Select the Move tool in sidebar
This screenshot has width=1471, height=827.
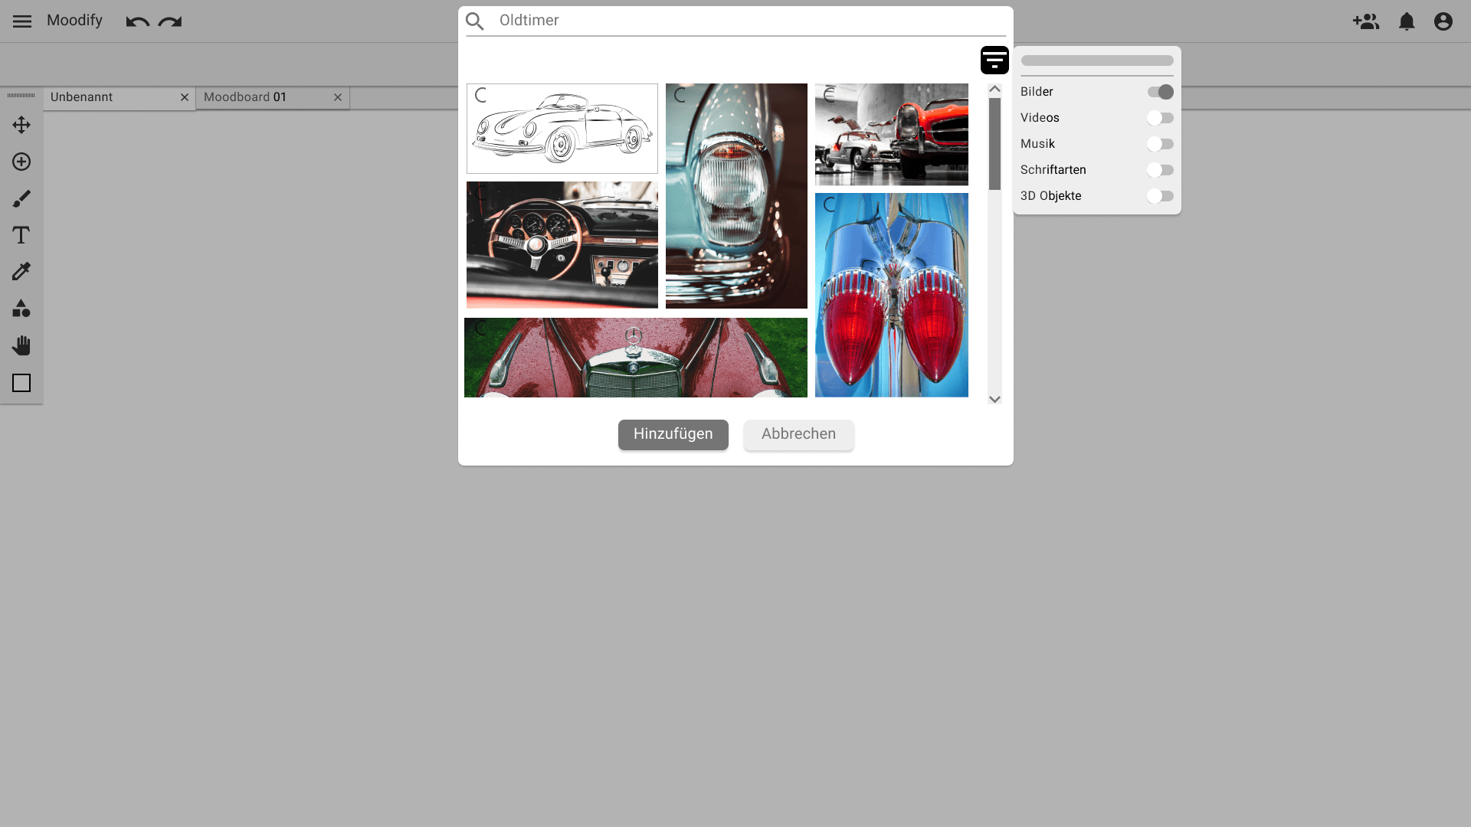(x=21, y=125)
